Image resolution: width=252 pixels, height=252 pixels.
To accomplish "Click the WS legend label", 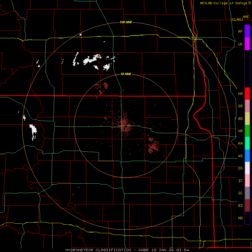I will (240, 156).
